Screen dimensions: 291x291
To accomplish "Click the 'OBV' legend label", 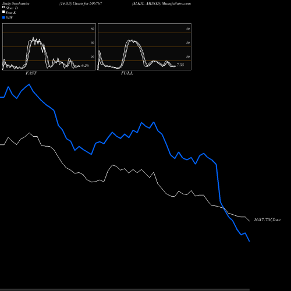I will point(9,17).
